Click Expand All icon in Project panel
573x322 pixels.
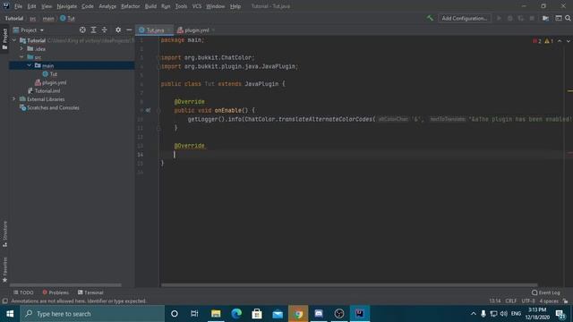[93, 30]
